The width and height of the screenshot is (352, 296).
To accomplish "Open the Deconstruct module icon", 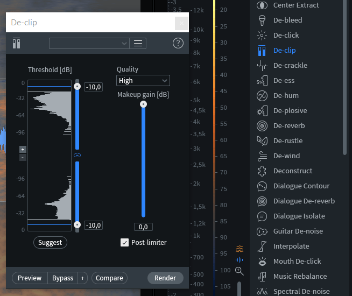I will click(x=262, y=171).
